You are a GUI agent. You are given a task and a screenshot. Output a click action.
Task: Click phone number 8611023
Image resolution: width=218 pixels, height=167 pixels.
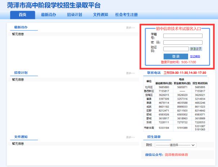[x=200, y=107]
